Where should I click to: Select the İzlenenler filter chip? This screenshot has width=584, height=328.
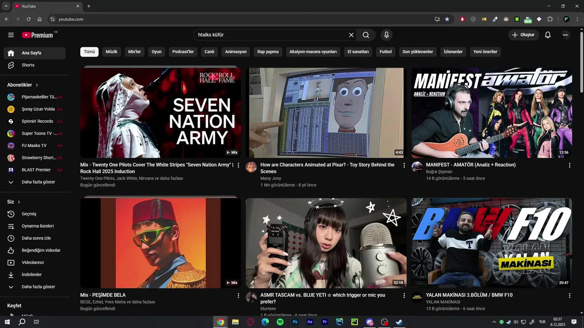point(453,51)
